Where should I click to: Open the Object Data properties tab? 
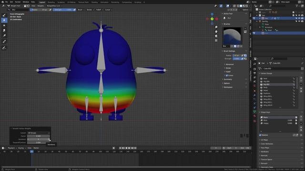coord(254,112)
